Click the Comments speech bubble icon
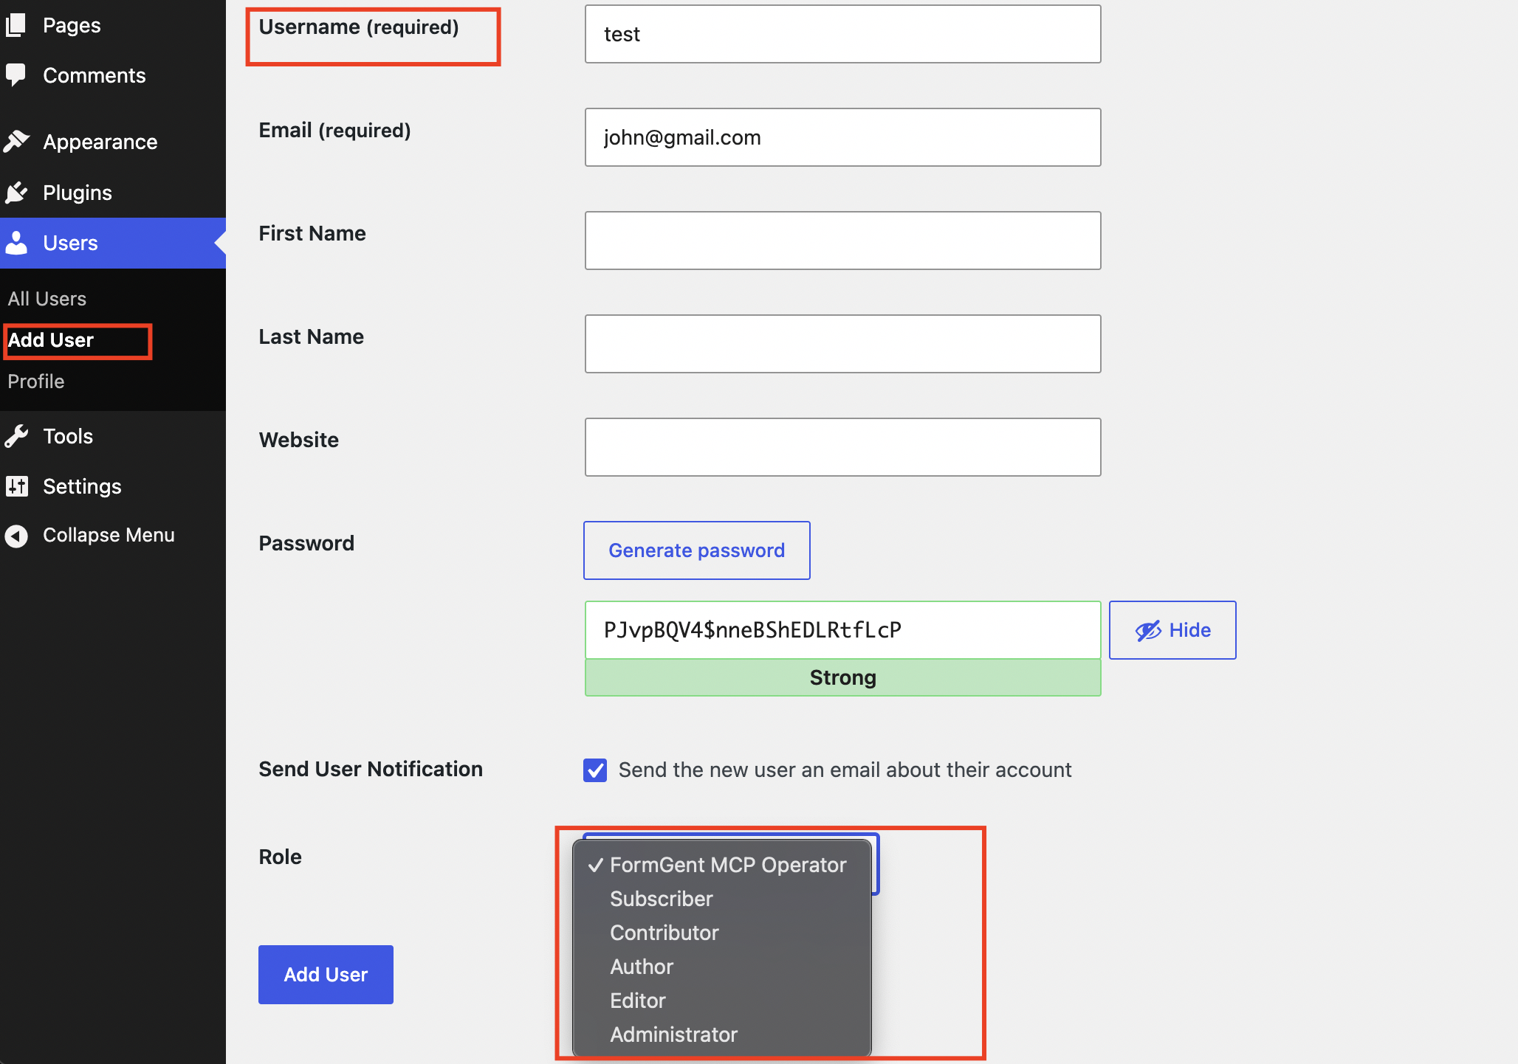Viewport: 1518px width, 1064px height. [x=16, y=75]
